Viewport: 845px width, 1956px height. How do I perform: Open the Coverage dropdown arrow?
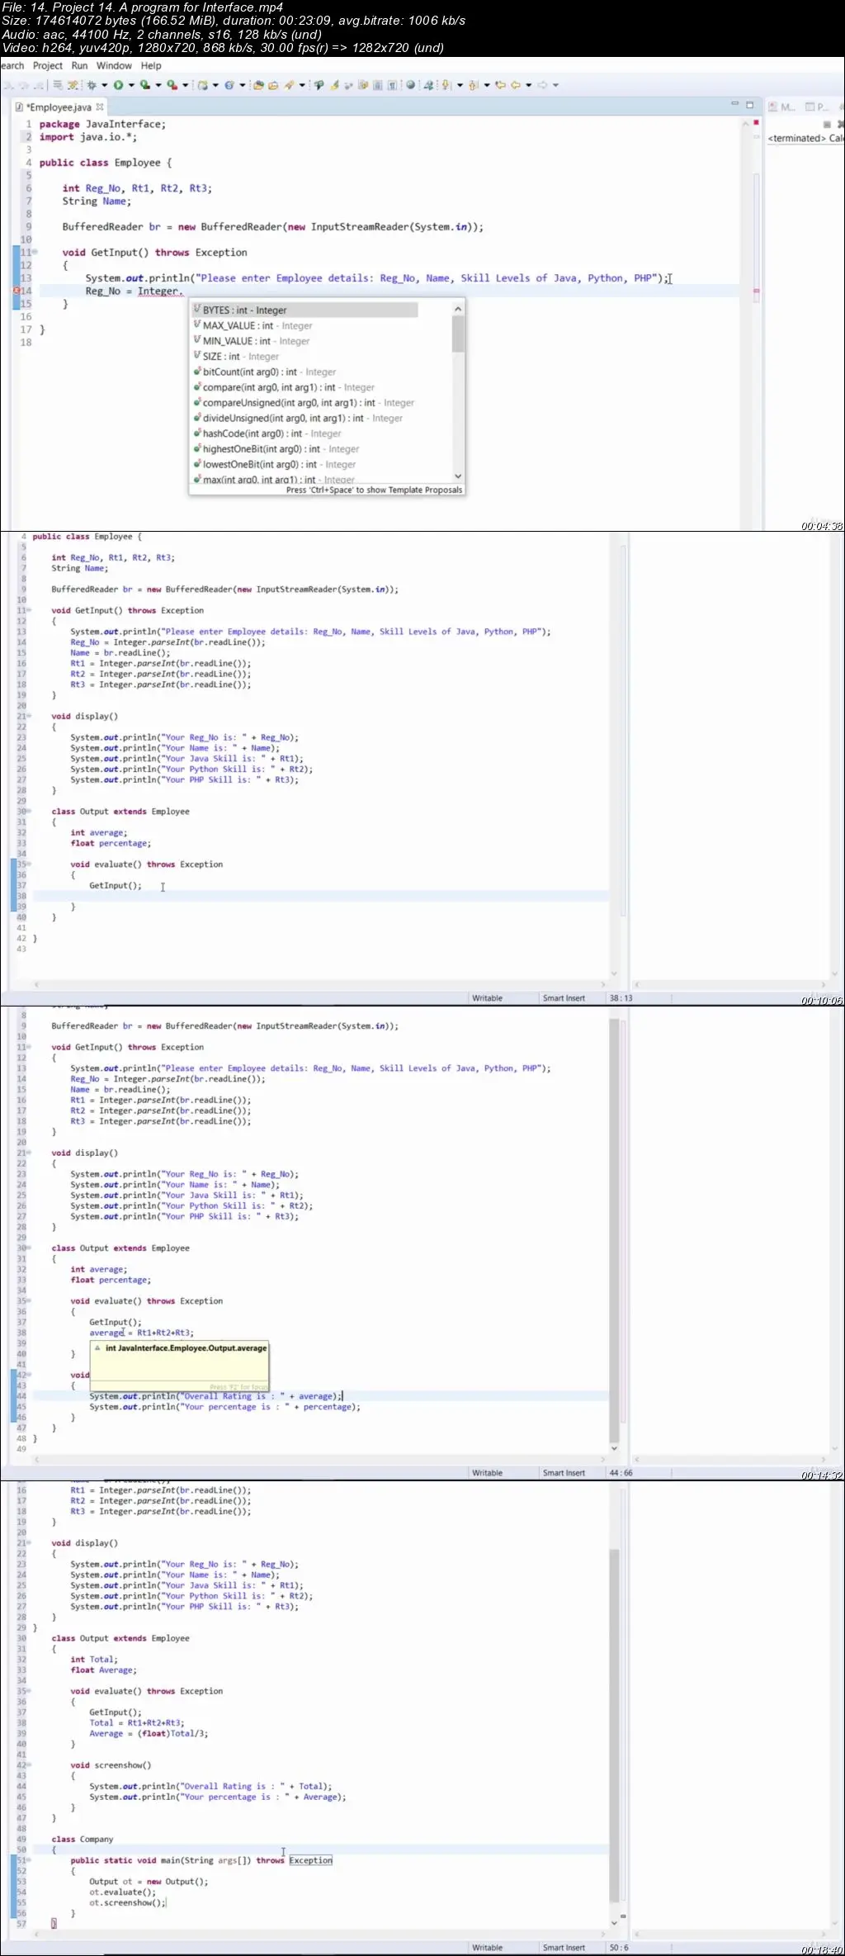pos(158,85)
